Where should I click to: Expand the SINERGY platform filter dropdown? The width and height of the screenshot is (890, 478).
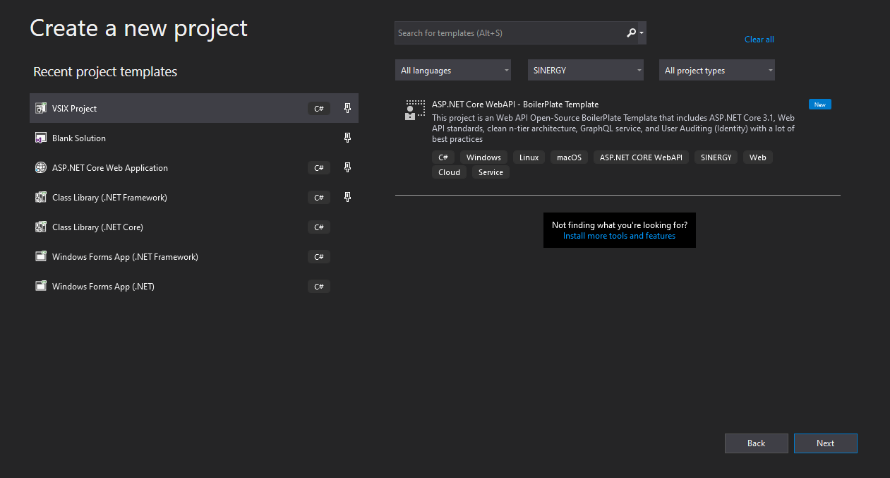point(586,71)
